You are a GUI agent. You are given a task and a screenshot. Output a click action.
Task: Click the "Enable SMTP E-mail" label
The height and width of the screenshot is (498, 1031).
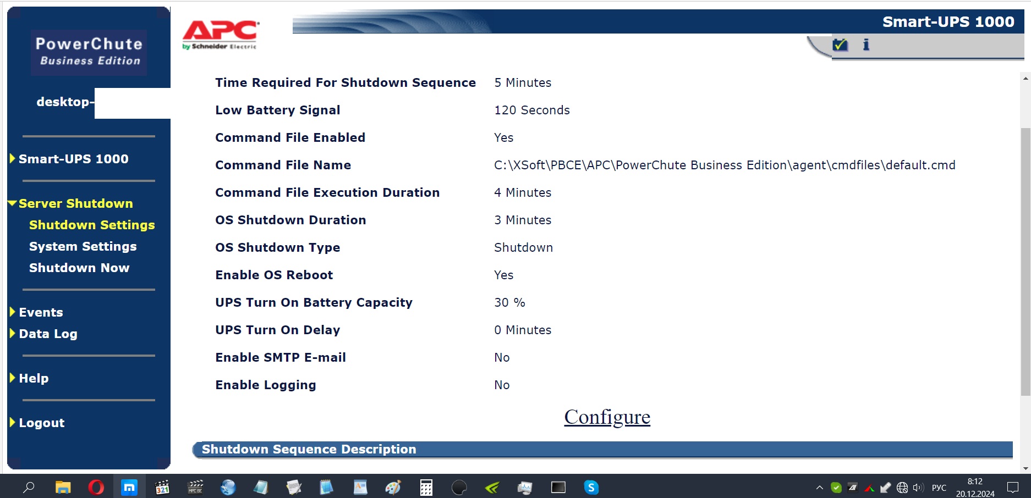coord(281,357)
